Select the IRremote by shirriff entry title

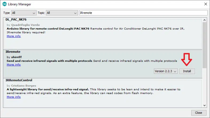click(13, 52)
